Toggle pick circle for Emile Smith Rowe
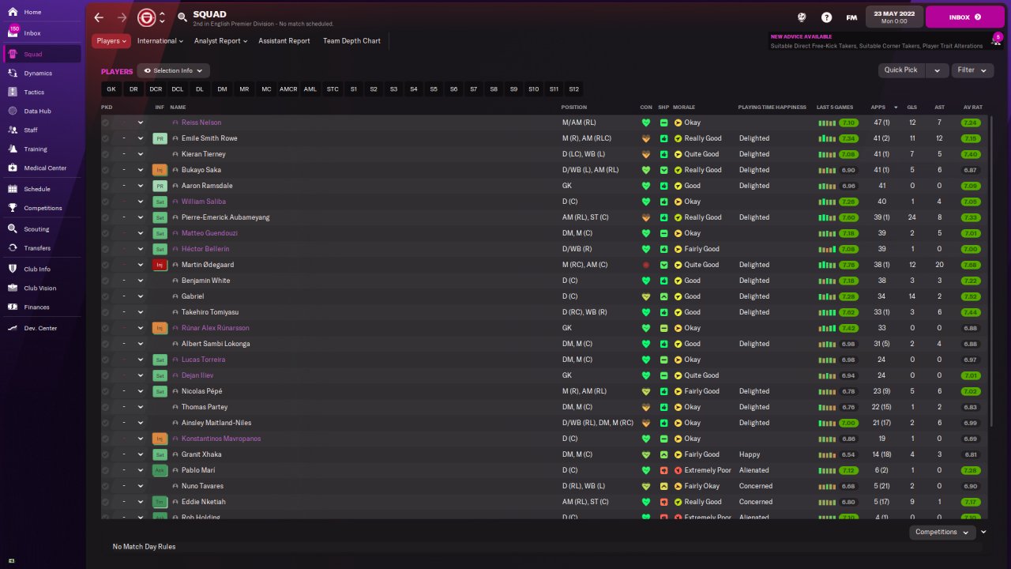This screenshot has height=569, width=1011. 106,138
